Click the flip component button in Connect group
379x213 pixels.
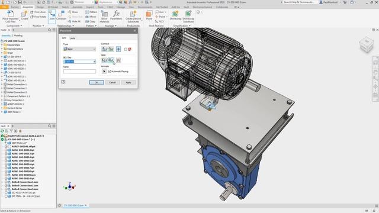tap(118, 49)
